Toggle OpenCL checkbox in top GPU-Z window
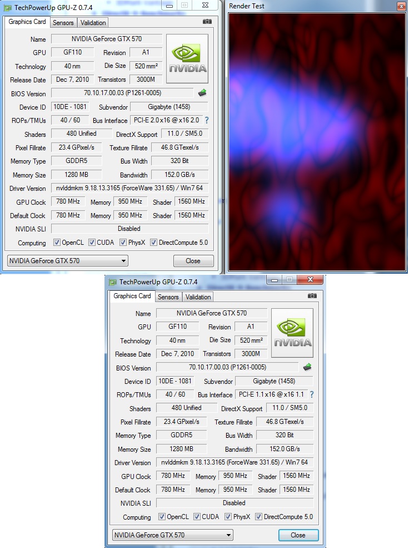The height and width of the screenshot is (548, 409). tap(57, 242)
